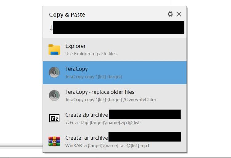
Task: Select 'TeraCopy - replace older files' label
Action: coord(99,92)
